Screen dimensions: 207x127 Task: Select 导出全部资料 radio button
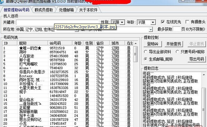(146, 52)
